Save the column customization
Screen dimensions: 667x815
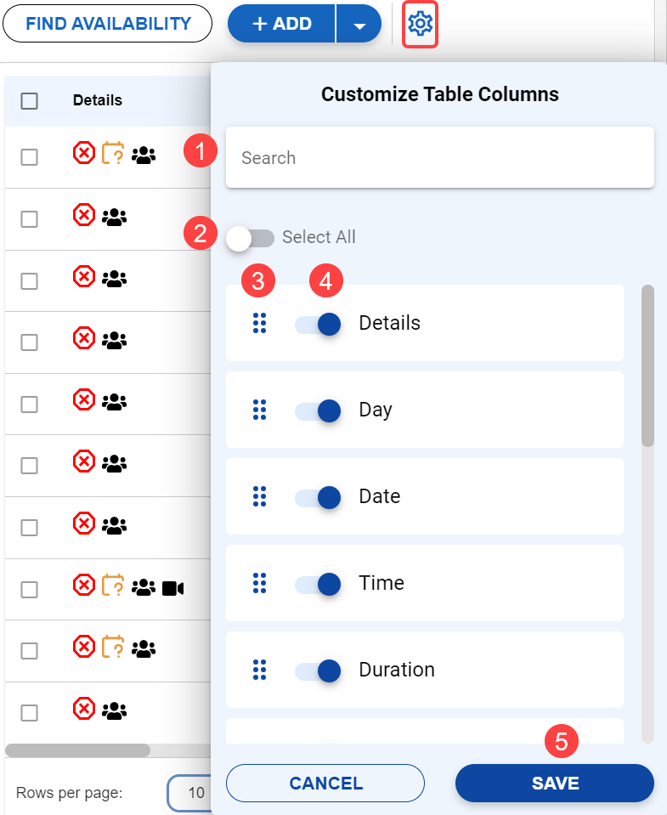click(x=555, y=784)
